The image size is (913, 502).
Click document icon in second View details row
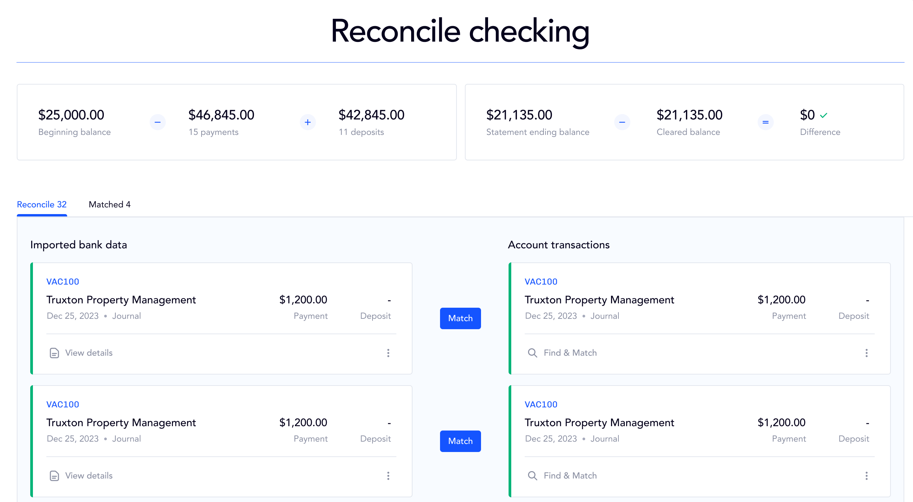click(54, 476)
